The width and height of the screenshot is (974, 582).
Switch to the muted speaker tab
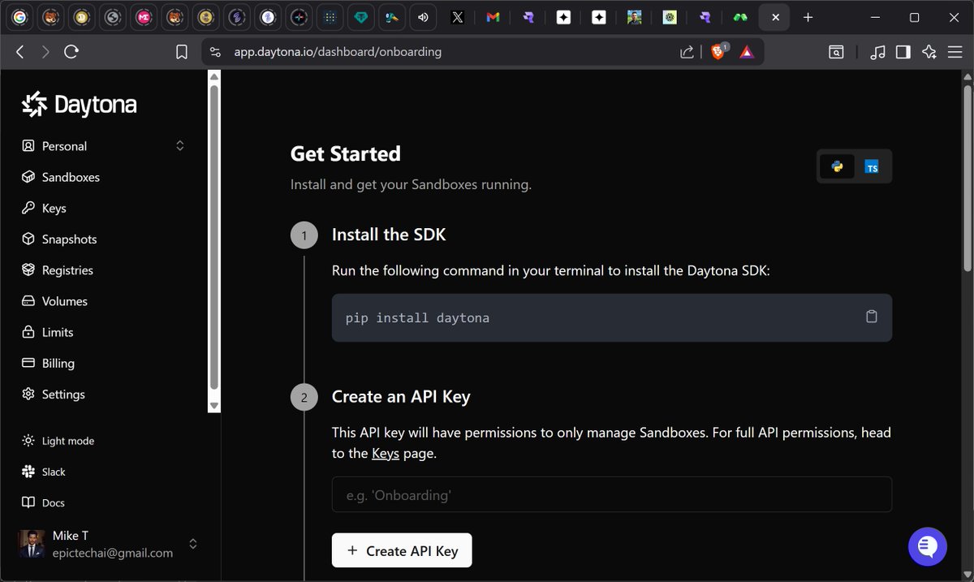click(x=422, y=17)
